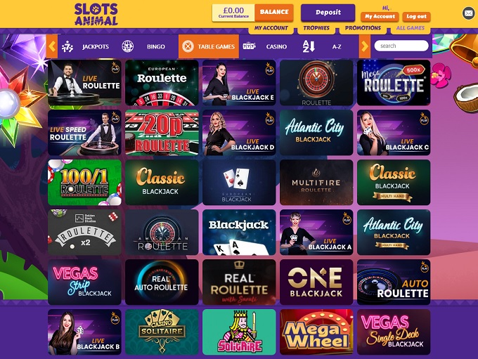Viewport: 478px width, 359px height.
Task: Click the Bingo globe ball icon
Action: [127, 46]
